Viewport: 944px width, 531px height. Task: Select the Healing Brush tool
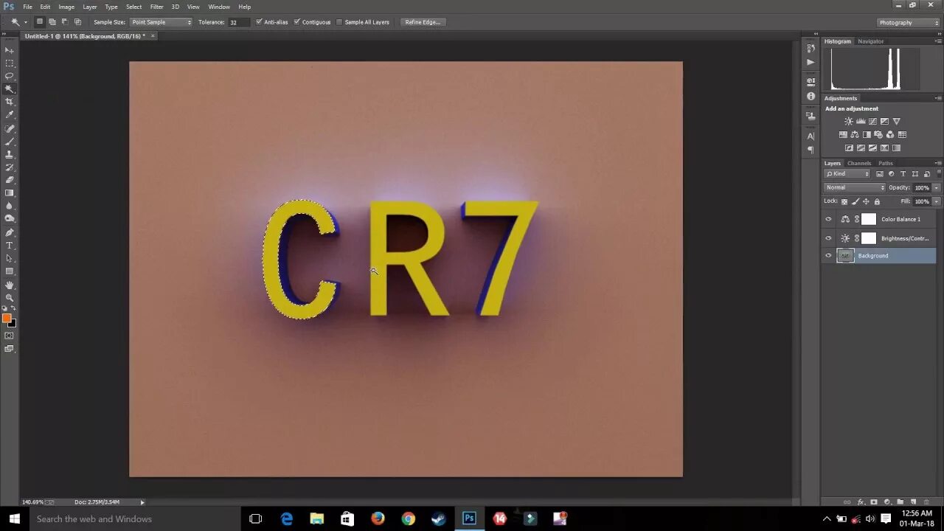click(x=10, y=128)
